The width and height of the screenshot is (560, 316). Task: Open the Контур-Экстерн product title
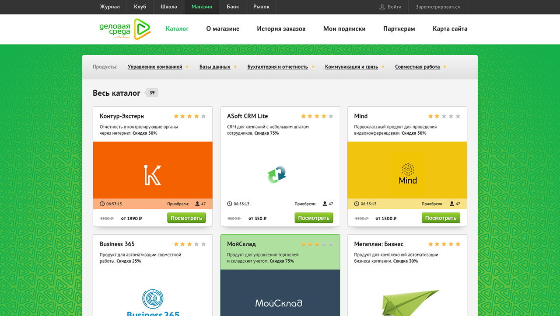[122, 116]
